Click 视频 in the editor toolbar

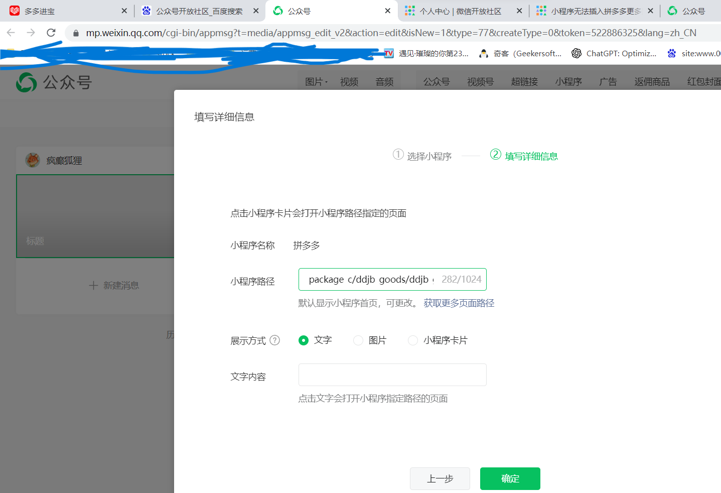(349, 82)
